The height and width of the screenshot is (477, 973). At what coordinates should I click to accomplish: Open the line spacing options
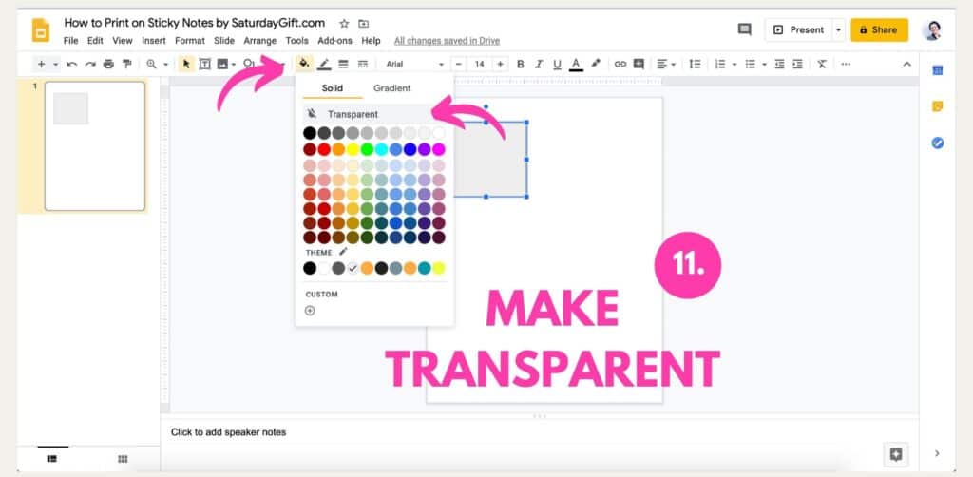pyautogui.click(x=695, y=64)
